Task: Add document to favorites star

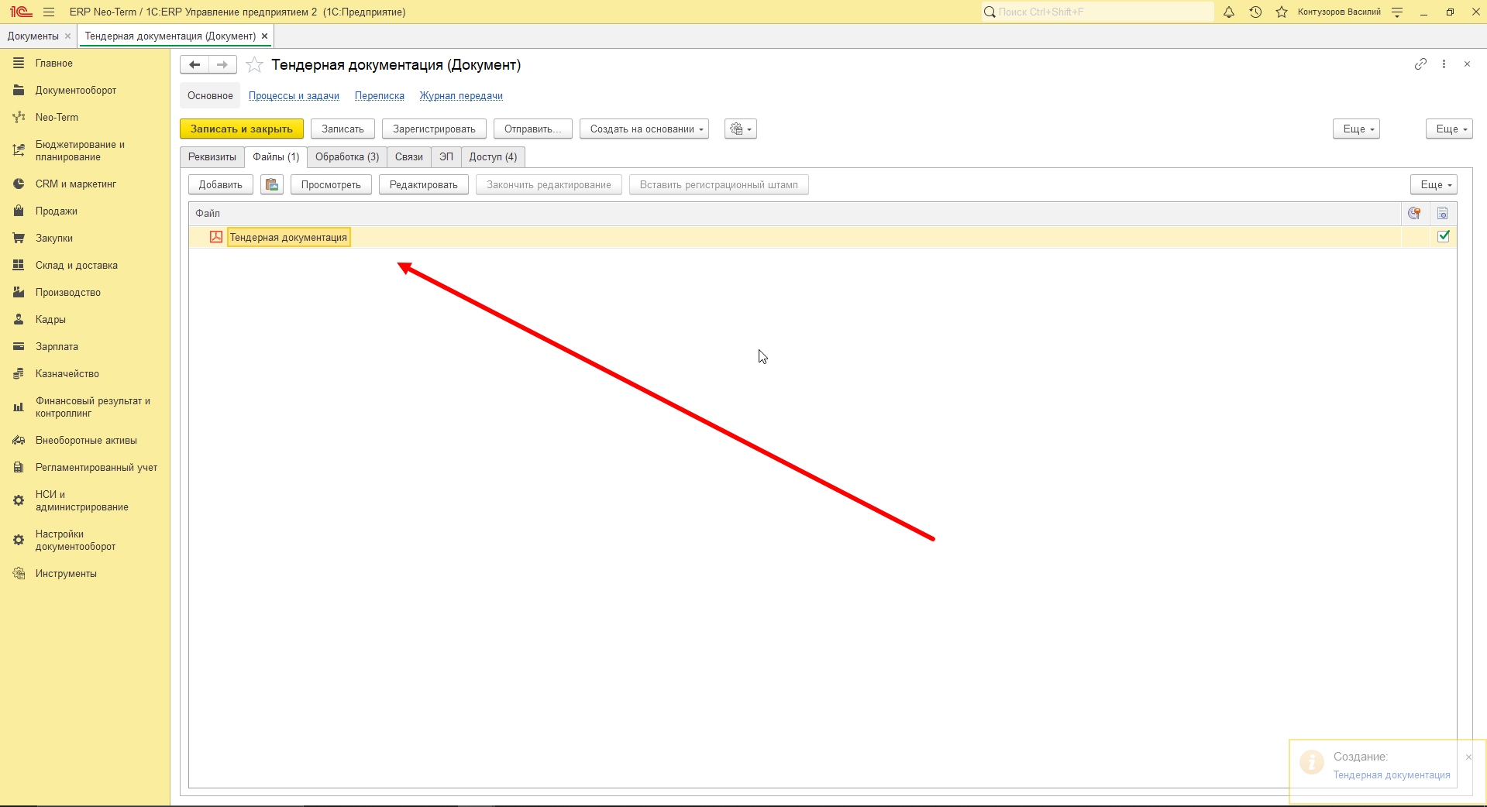Action: point(254,65)
